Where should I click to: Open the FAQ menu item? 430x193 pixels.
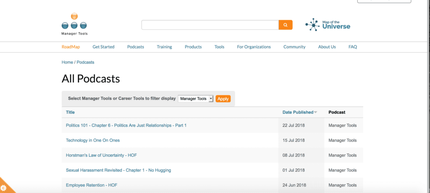point(353,47)
